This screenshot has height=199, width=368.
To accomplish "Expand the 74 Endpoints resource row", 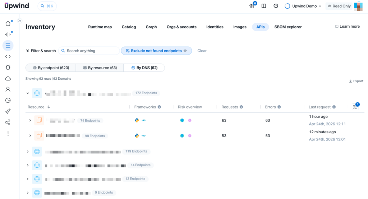I will (30, 121).
